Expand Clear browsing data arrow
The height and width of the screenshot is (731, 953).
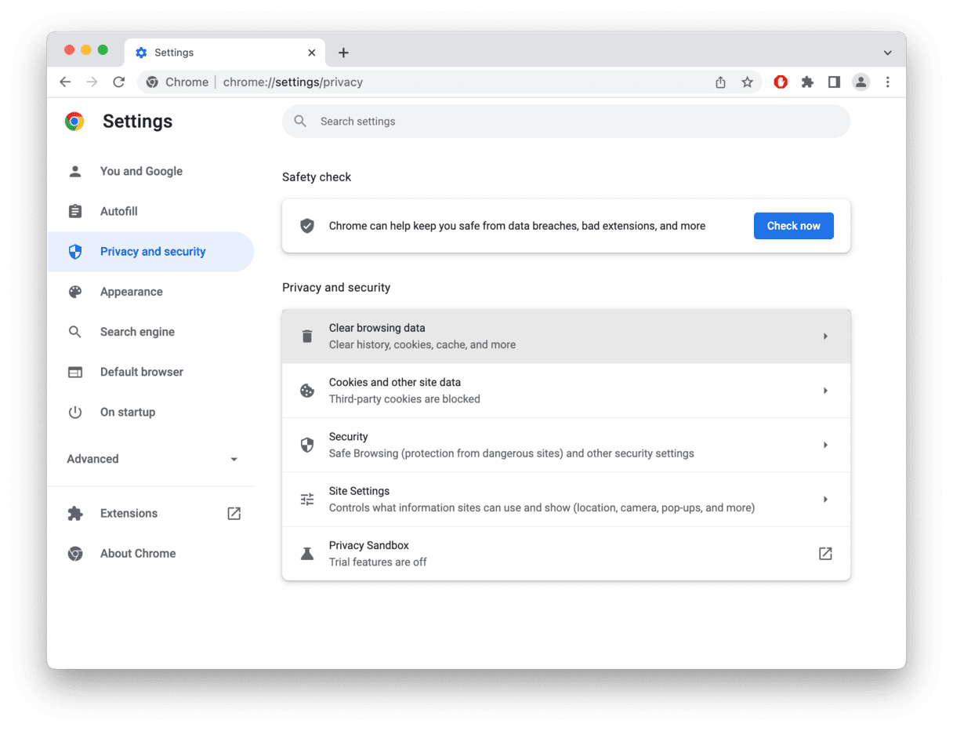825,336
